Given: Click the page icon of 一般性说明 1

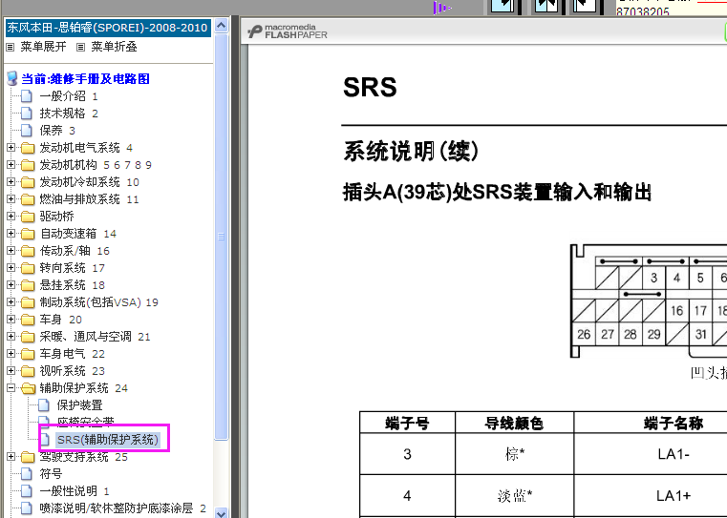Looking at the screenshot, I should tap(27, 490).
